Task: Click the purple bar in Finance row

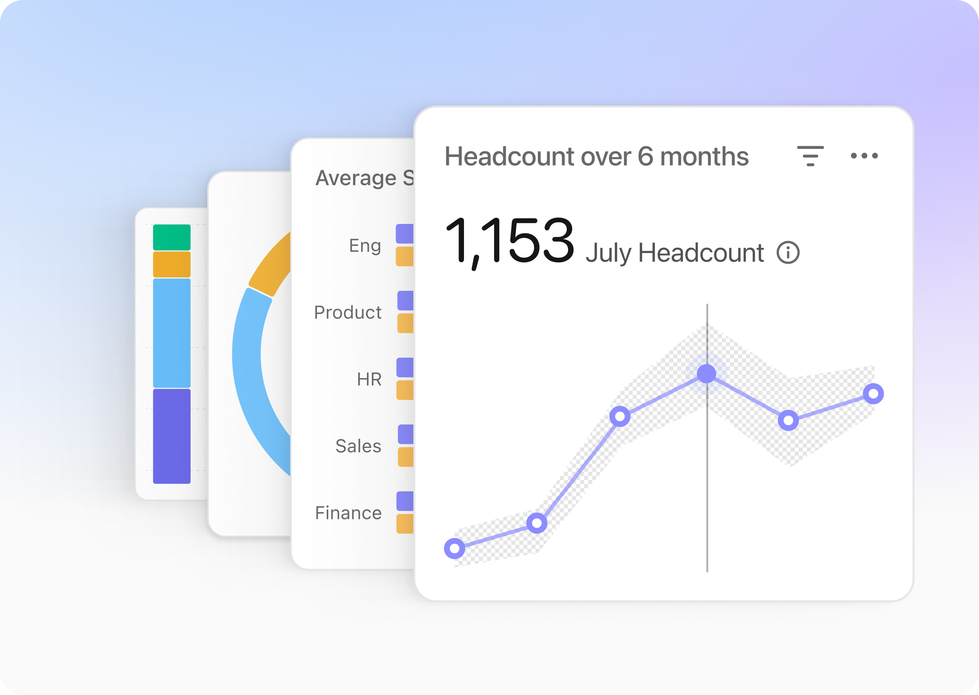Action: pyautogui.click(x=405, y=501)
